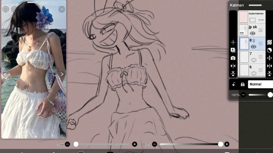
Task: Toggle the alpha lock icon
Action: (242, 84)
